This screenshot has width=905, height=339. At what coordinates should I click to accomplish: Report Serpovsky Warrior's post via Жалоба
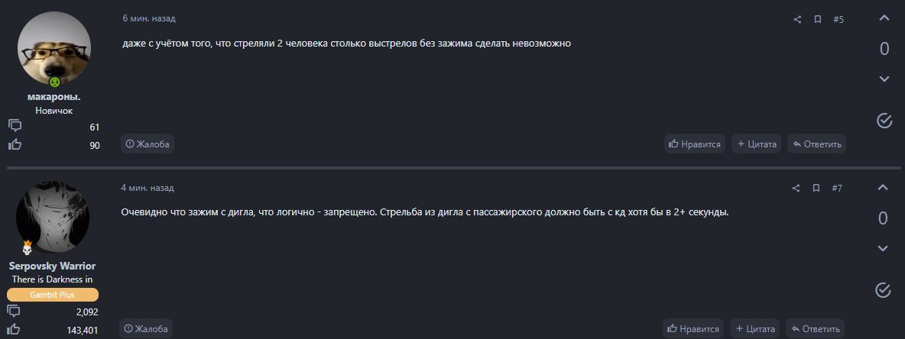tap(147, 329)
